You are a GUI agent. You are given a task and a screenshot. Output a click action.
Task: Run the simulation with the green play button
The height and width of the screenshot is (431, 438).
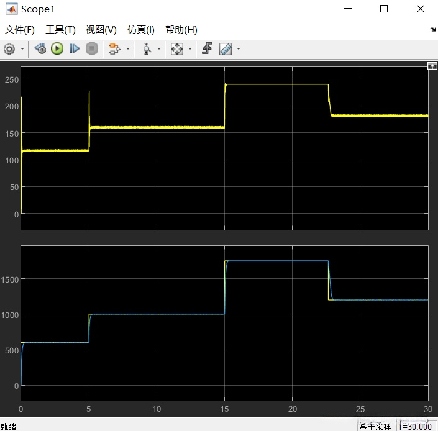point(57,48)
